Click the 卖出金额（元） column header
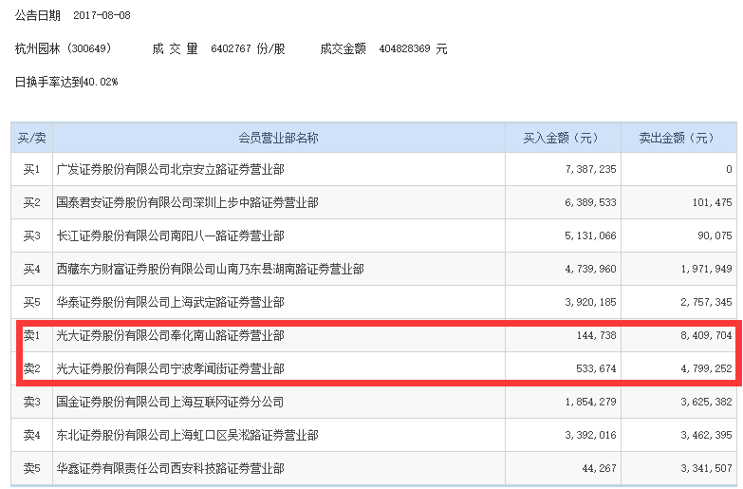Viewport: 743px width, 489px height. click(678, 138)
